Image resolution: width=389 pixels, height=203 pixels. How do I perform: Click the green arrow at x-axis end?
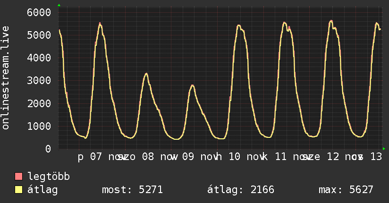384,149
